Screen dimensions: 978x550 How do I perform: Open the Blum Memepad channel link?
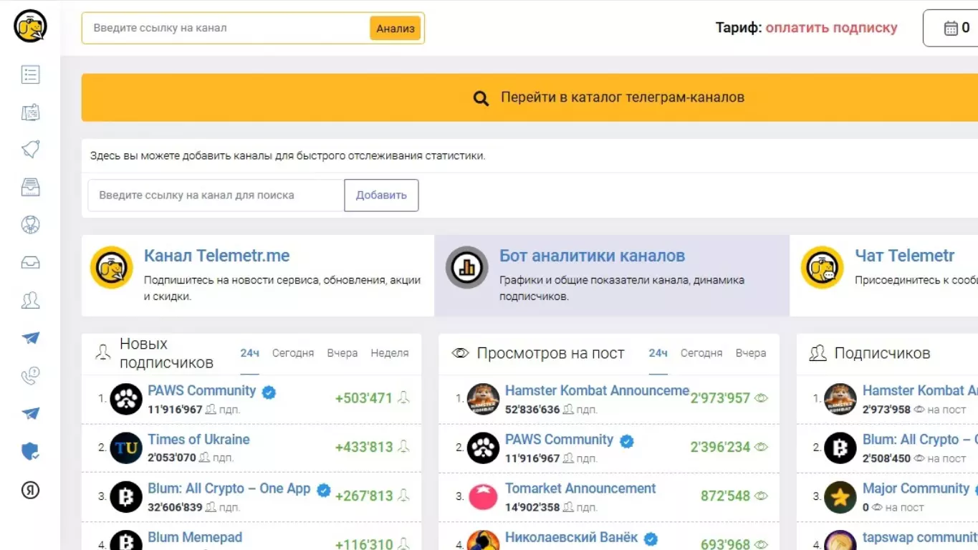195,537
